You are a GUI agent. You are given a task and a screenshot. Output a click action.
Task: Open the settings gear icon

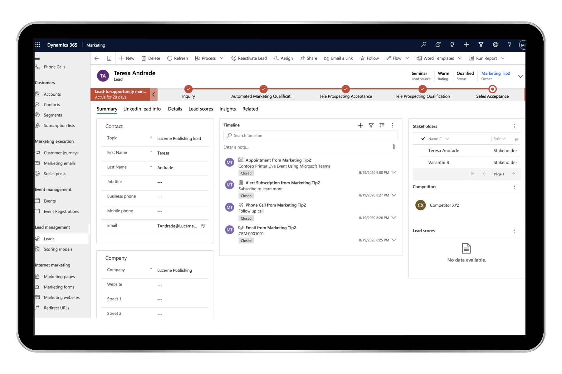495,45
